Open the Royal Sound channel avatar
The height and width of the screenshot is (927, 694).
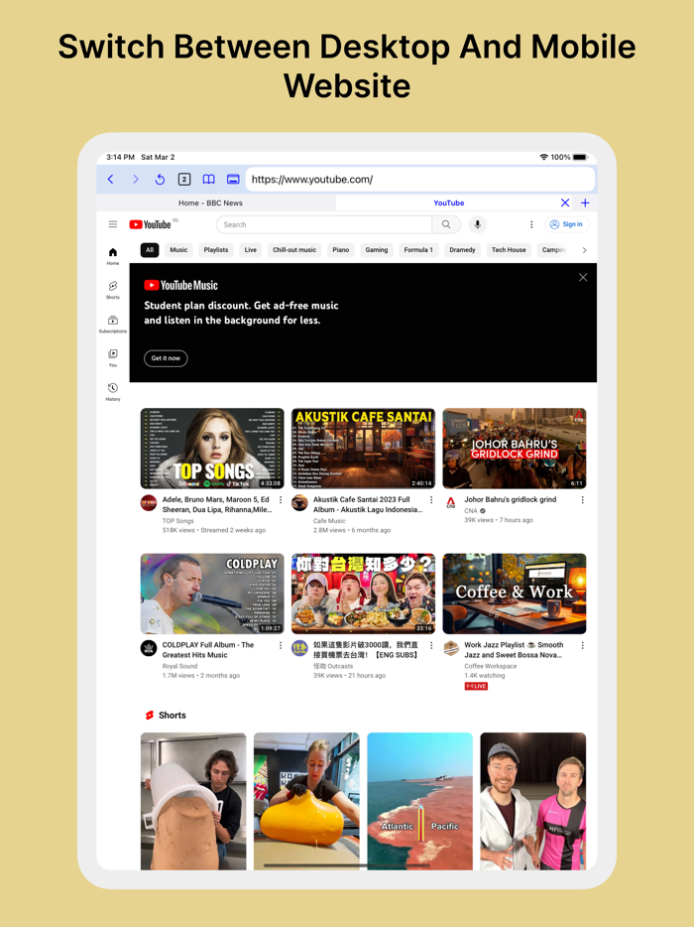(x=149, y=648)
